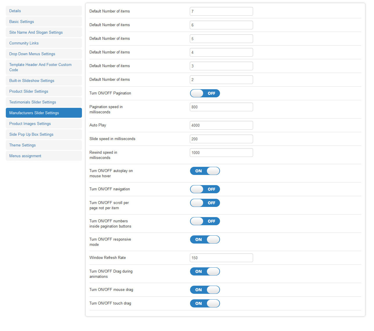This screenshot has width=374, height=331.
Task: Click the items field containing 6
Action: [221, 25]
